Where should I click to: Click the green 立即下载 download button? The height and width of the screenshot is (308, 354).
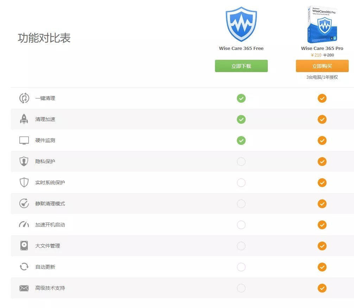(x=241, y=66)
